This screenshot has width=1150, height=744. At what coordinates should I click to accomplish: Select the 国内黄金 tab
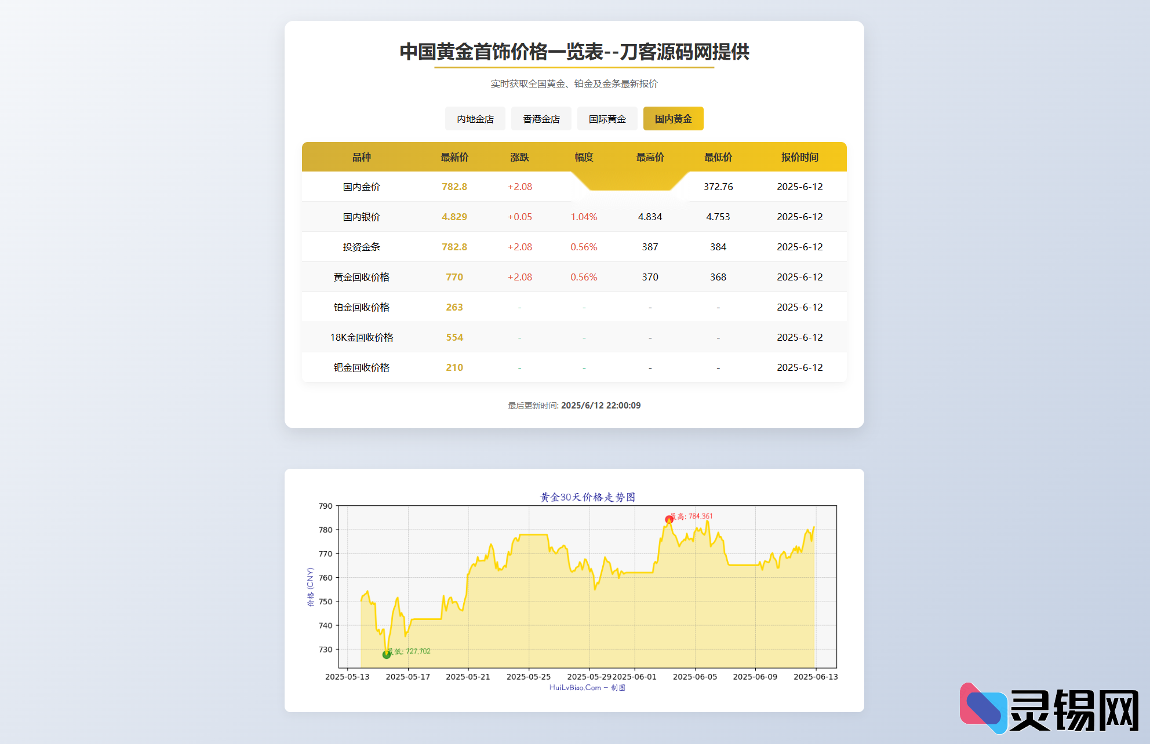tap(673, 118)
